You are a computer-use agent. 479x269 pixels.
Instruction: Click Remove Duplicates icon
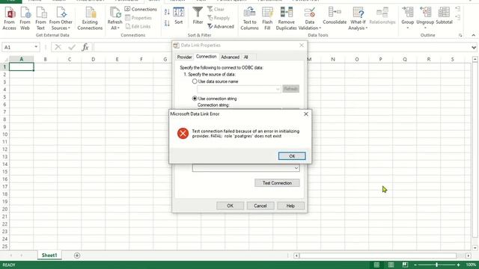(x=286, y=19)
